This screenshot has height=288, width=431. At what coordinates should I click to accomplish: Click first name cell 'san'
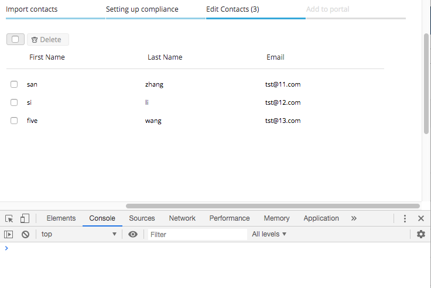pos(32,84)
